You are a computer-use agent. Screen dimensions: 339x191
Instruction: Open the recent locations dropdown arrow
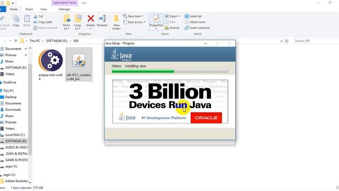[x=10, y=41]
